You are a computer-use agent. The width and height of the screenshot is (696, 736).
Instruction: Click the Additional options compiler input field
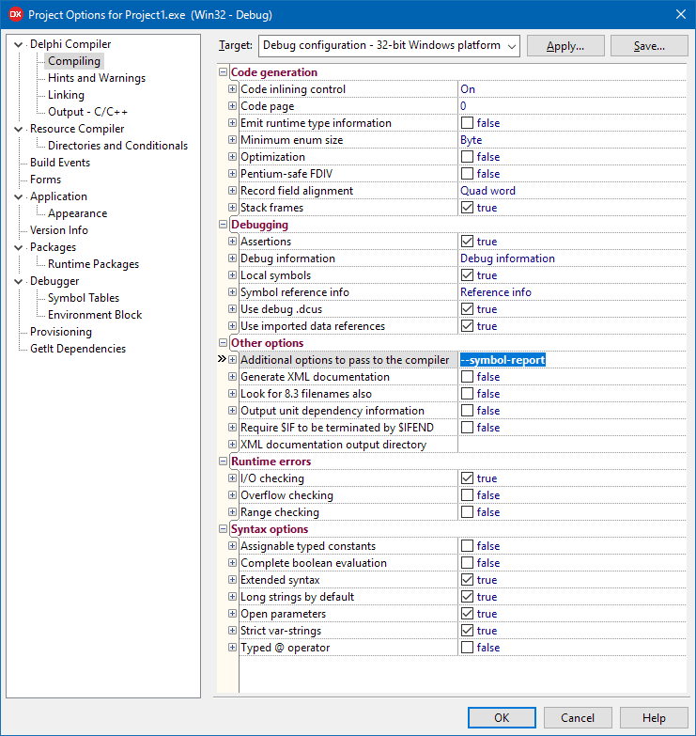click(x=573, y=360)
